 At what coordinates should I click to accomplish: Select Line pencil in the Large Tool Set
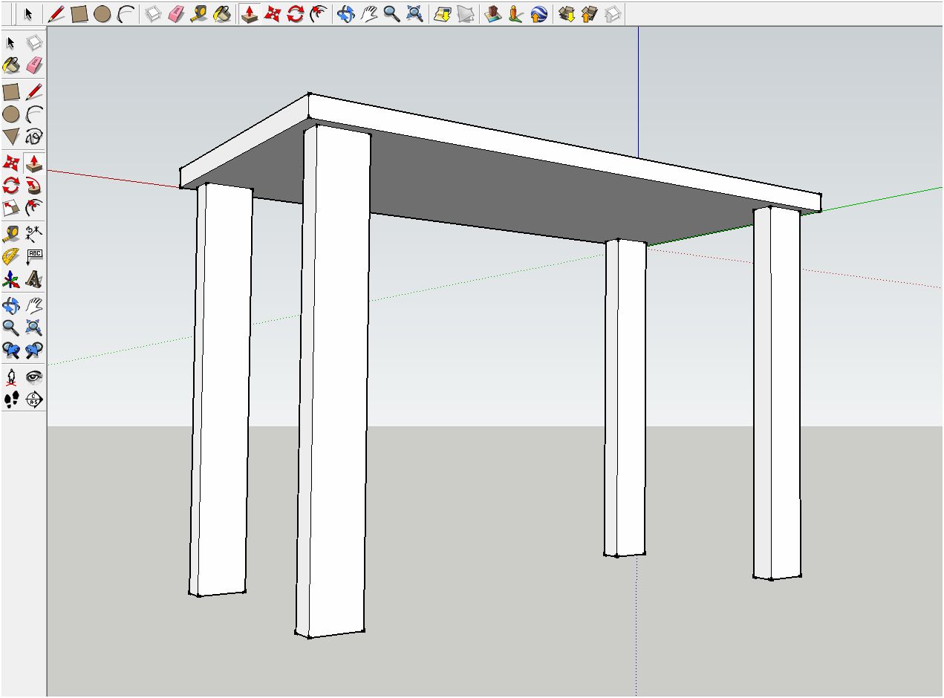[x=34, y=92]
